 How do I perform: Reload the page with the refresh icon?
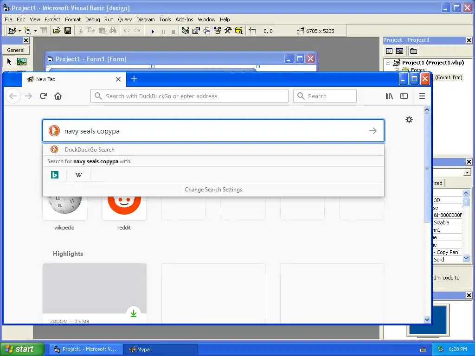(43, 96)
